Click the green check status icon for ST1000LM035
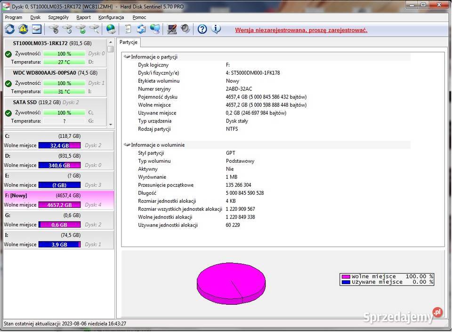This screenshot has width=452, height=333. coord(8,54)
